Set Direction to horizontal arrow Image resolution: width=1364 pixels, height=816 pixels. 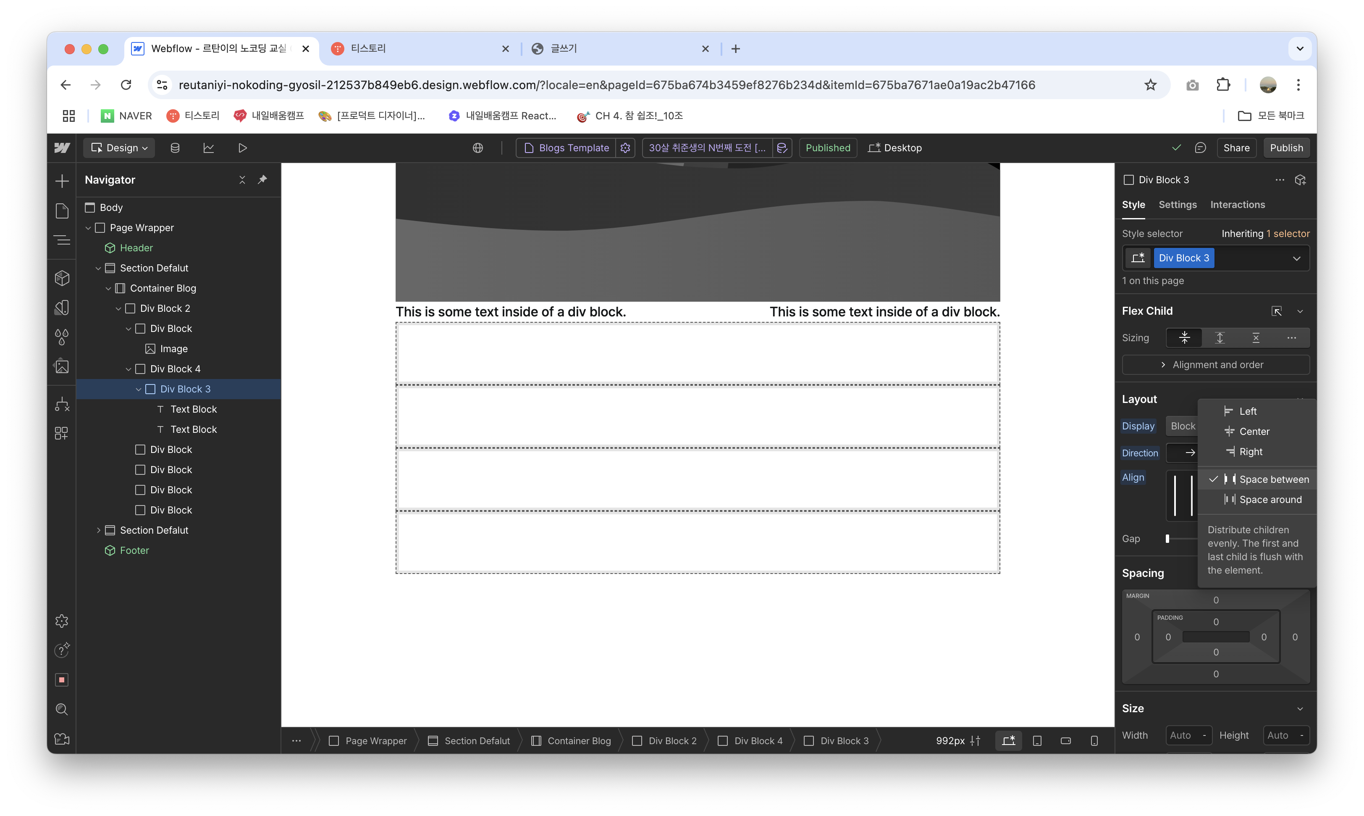click(x=1189, y=453)
